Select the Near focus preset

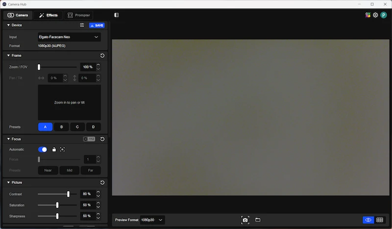pos(48,170)
